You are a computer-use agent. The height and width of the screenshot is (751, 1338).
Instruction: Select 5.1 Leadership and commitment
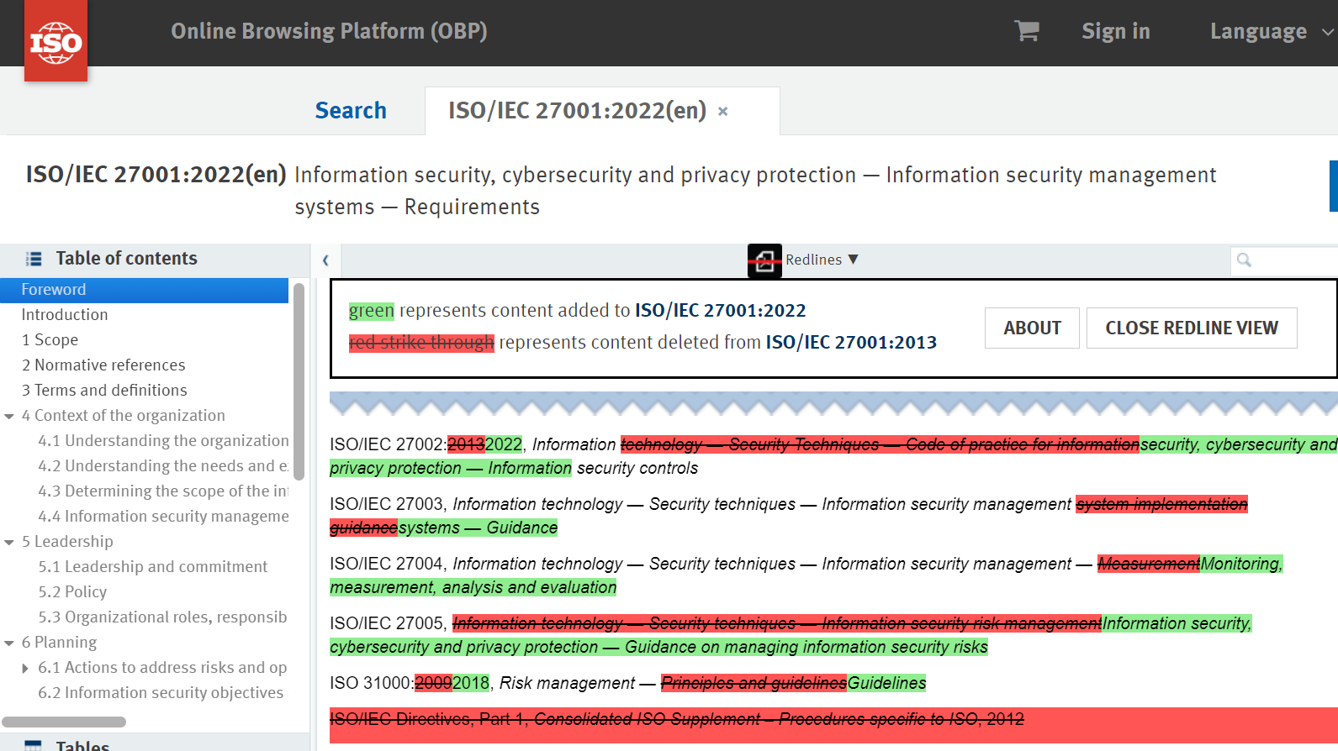click(x=152, y=567)
